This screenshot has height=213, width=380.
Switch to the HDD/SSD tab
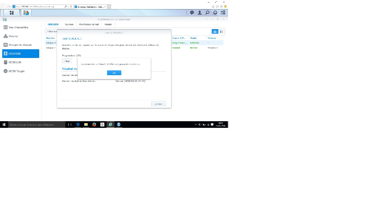point(53,24)
